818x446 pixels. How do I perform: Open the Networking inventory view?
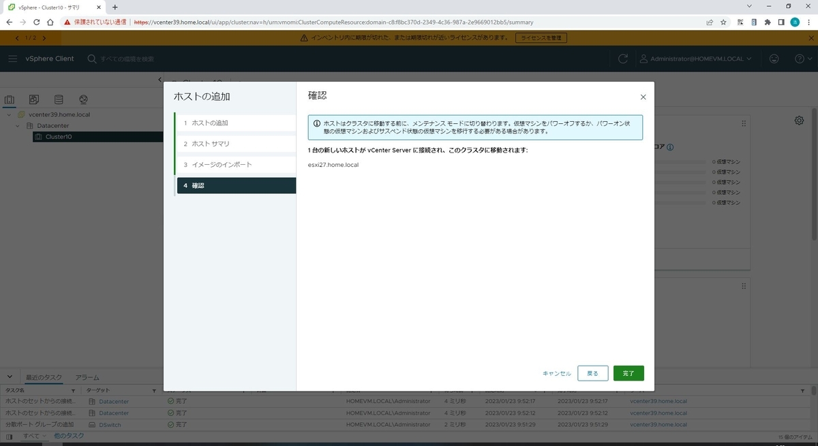83,99
